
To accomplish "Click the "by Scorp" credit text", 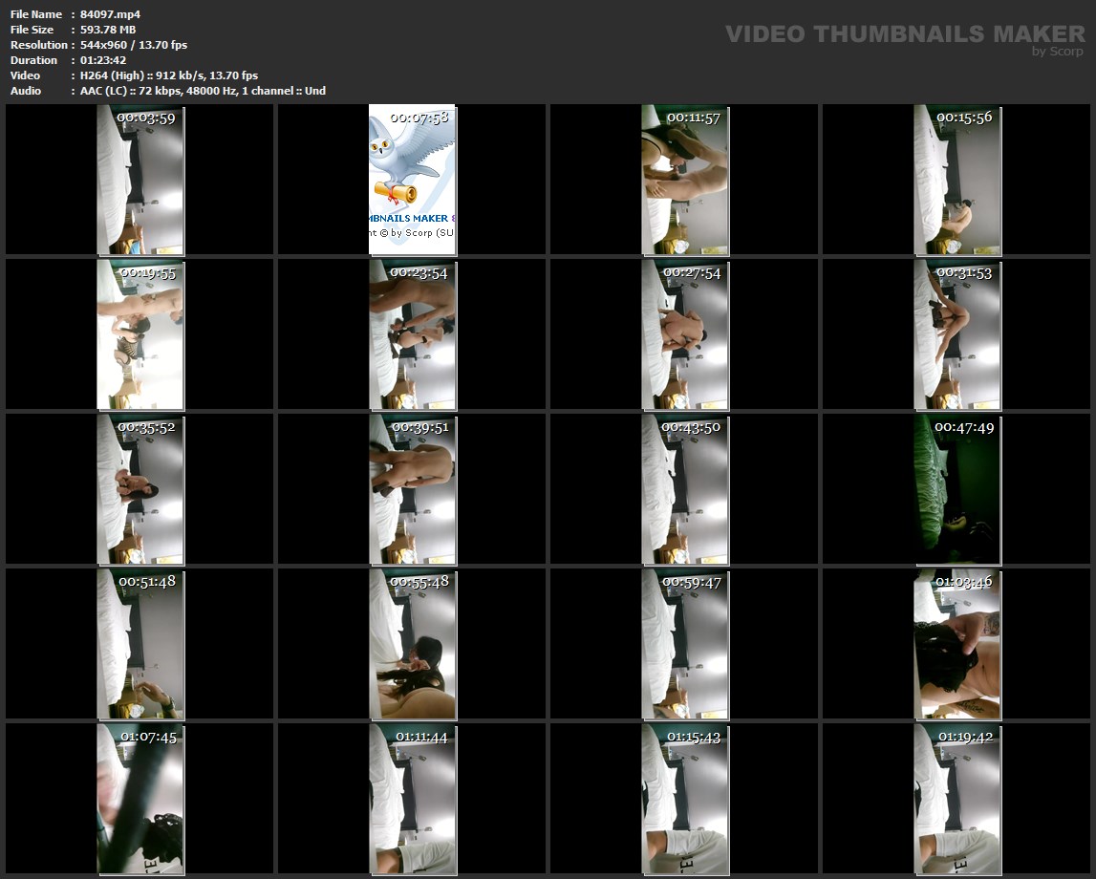I will point(1057,52).
